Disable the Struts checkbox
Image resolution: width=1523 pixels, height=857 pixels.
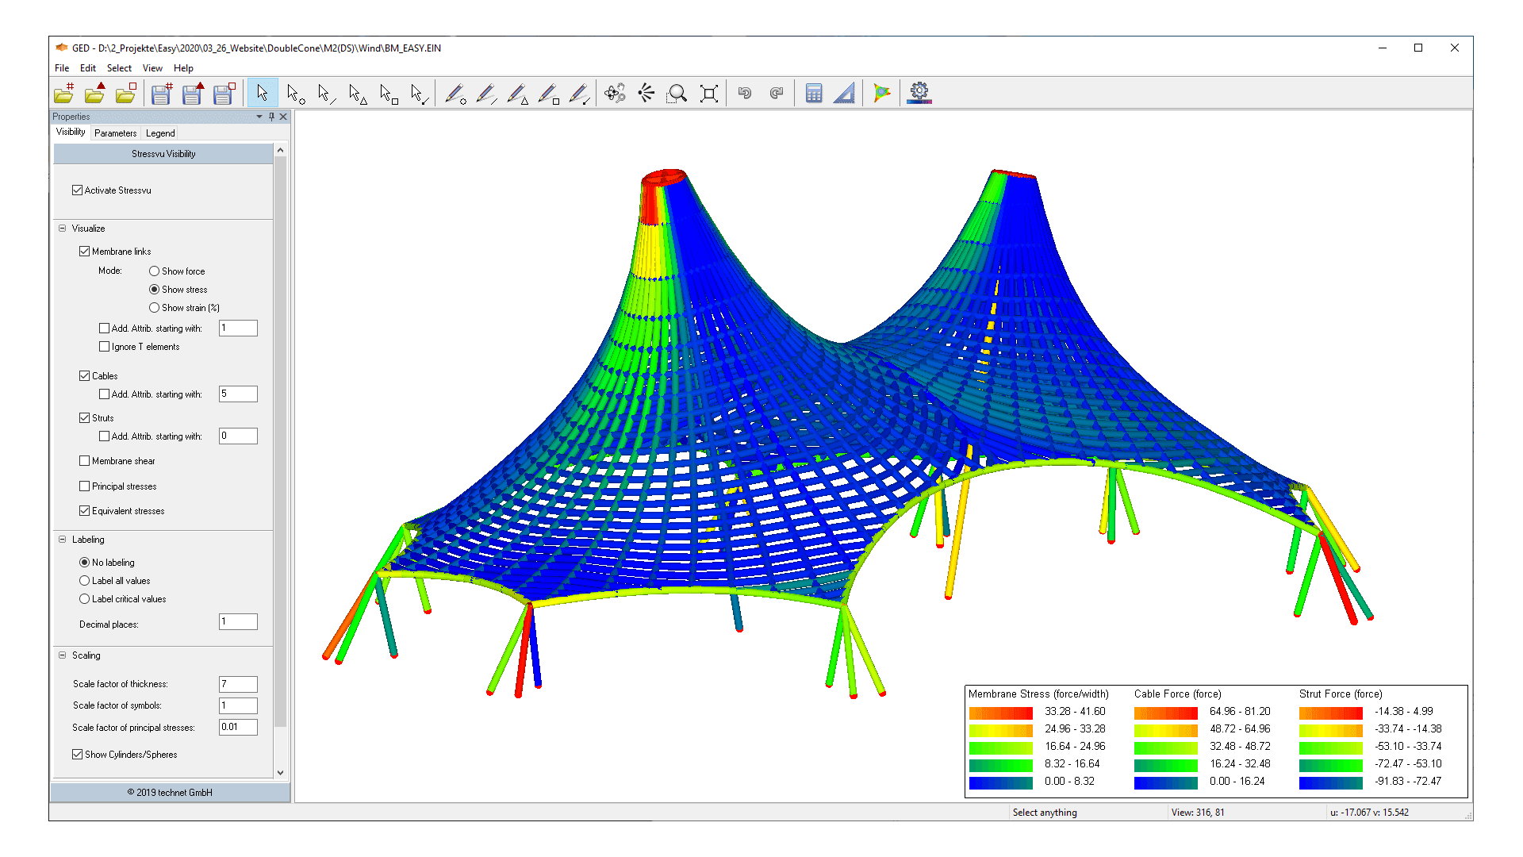pyautogui.click(x=84, y=417)
